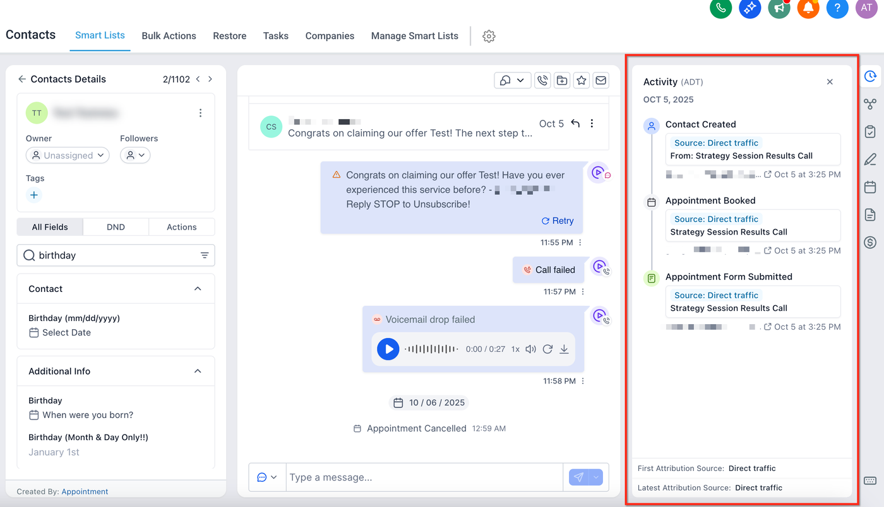This screenshot has height=507, width=884.
Task: Restart the voicemail audio
Action: click(x=547, y=349)
